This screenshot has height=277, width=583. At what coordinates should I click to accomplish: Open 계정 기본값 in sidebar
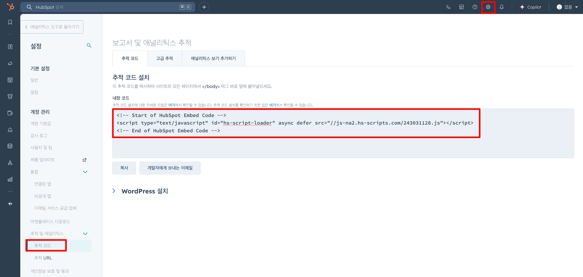click(41, 124)
